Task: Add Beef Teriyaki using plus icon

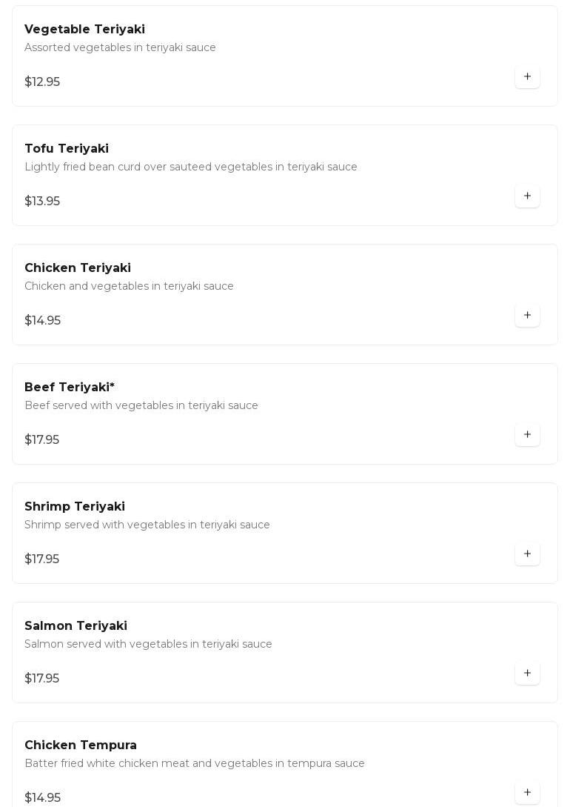Action: (527, 435)
